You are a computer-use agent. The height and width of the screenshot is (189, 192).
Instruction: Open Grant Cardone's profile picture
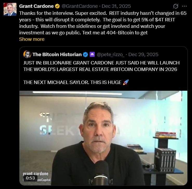click(10, 9)
